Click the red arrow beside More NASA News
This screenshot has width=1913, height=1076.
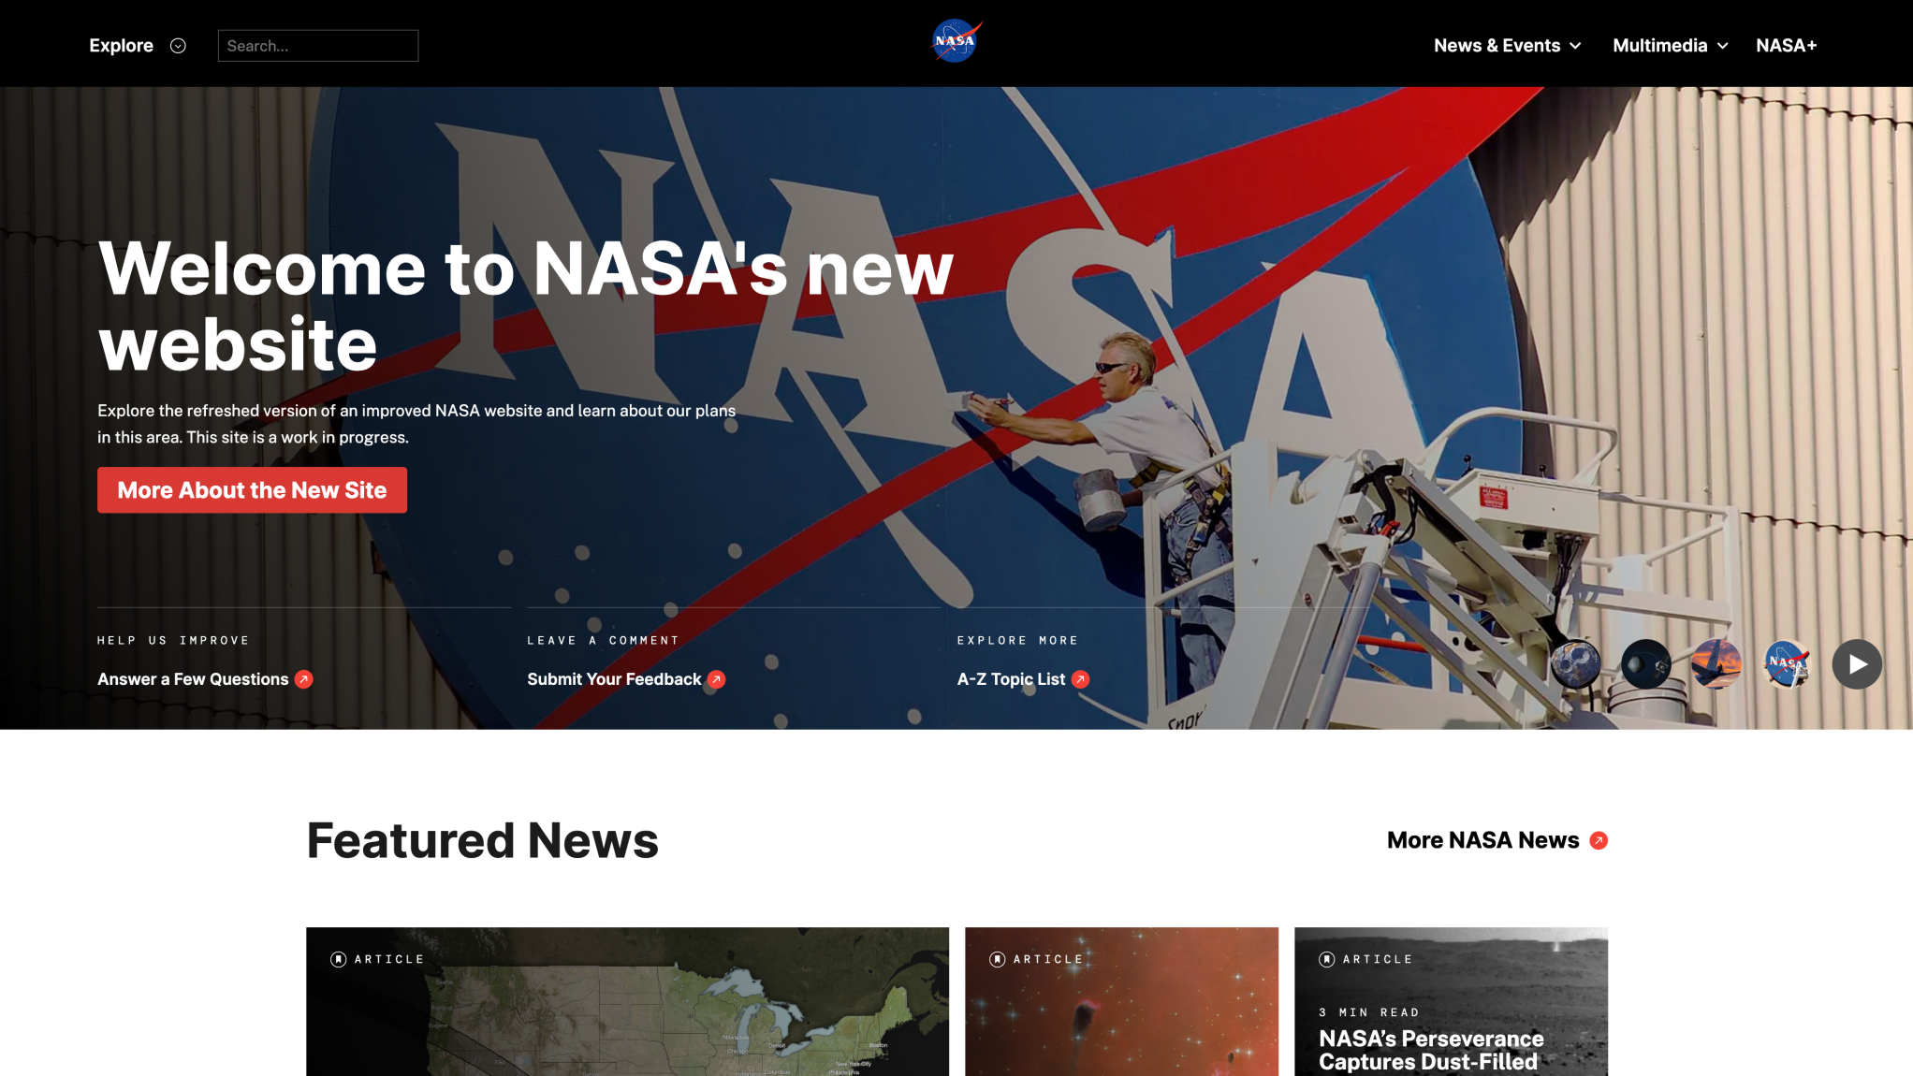pyautogui.click(x=1598, y=840)
